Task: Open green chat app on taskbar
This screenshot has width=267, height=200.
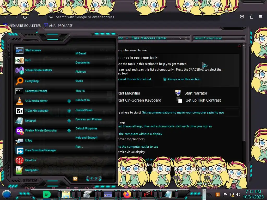Action: (47, 194)
